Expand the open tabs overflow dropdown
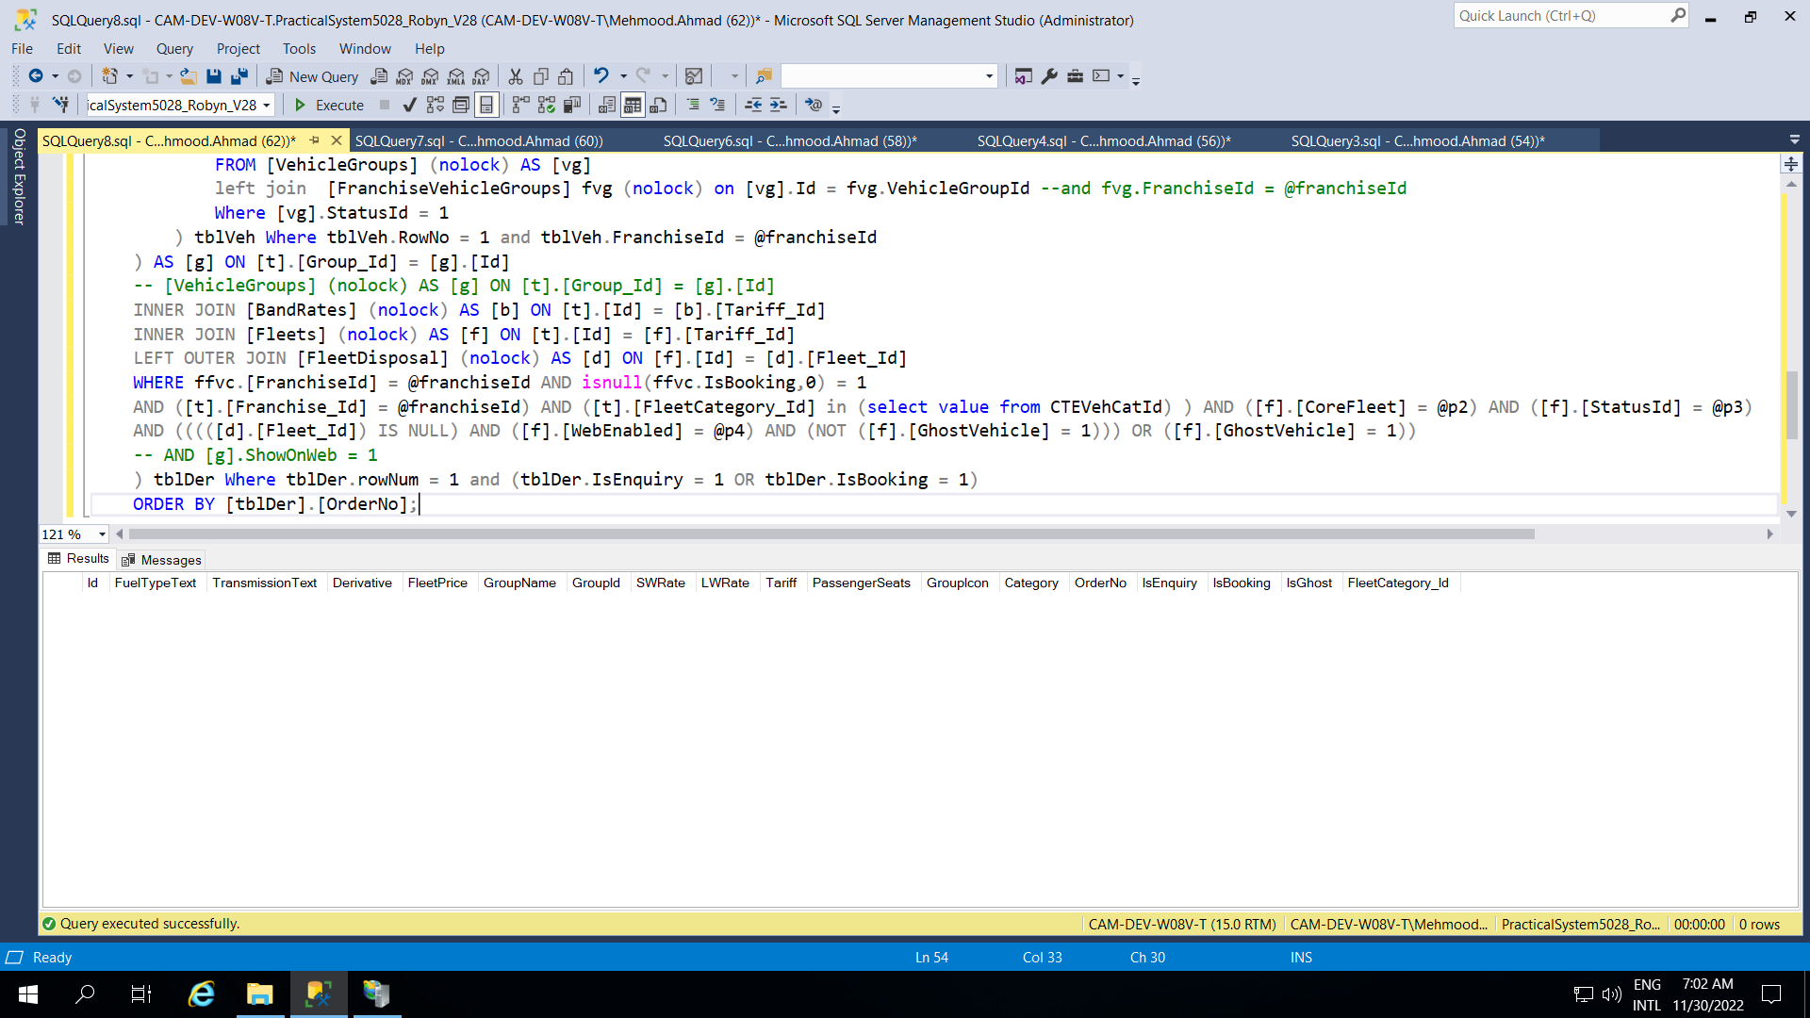Viewport: 1810px width, 1018px height. pos(1794,140)
